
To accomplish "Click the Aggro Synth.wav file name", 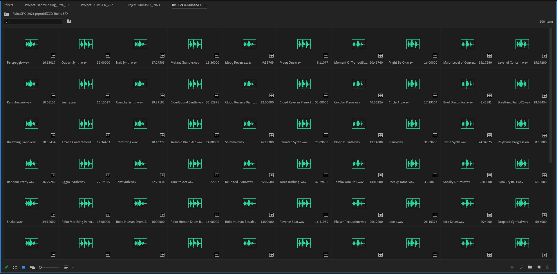I will [73, 182].
